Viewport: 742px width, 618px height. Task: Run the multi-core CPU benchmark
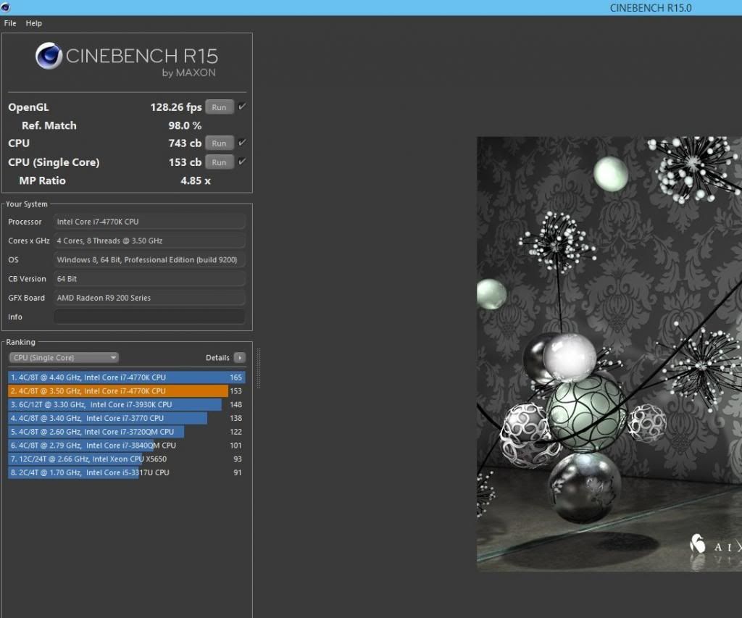point(219,143)
